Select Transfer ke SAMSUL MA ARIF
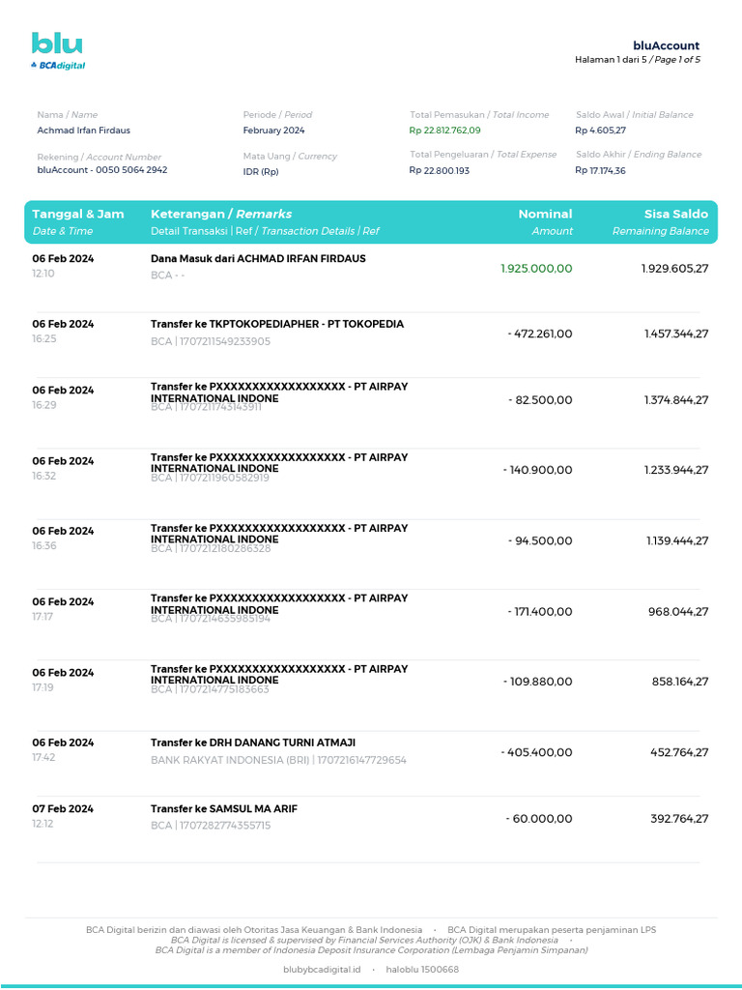 coord(224,809)
